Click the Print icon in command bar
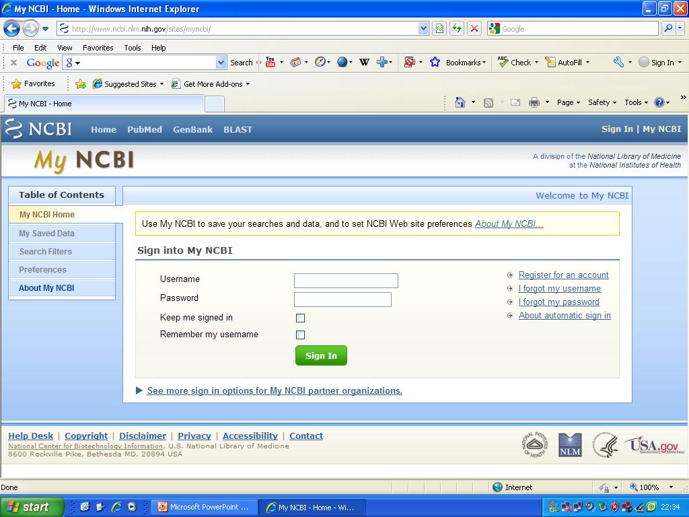Image resolution: width=689 pixels, height=517 pixels. [x=534, y=102]
